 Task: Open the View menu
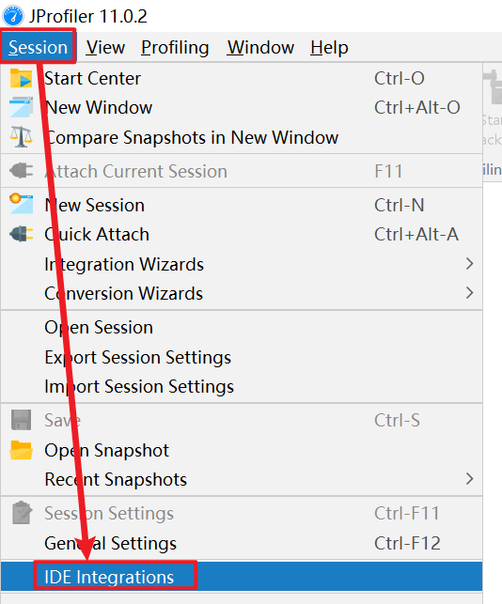tap(105, 47)
